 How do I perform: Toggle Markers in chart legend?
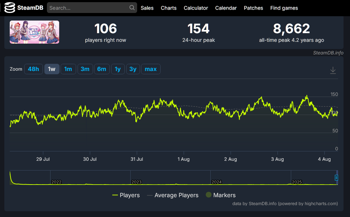220,195
